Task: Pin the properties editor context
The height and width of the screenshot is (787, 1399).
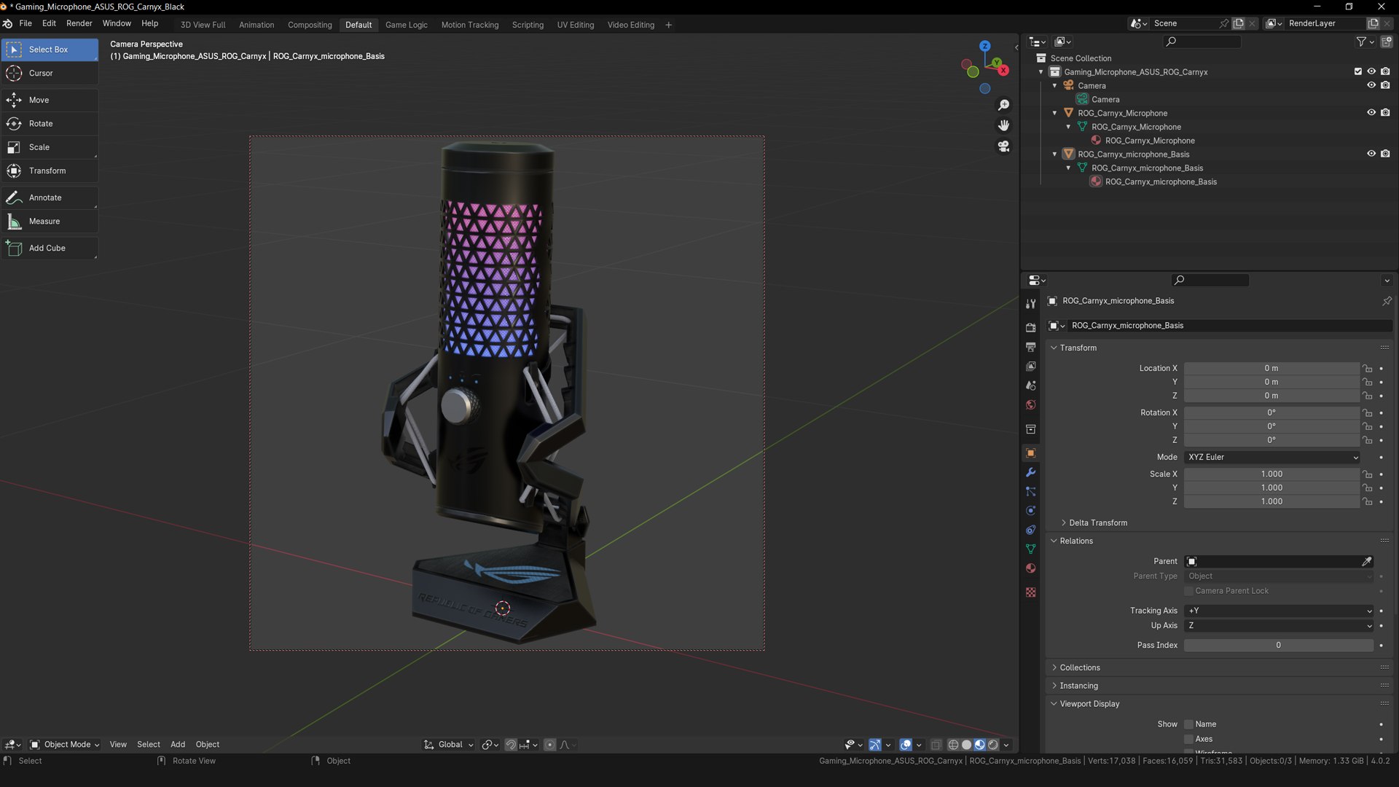Action: click(x=1387, y=301)
